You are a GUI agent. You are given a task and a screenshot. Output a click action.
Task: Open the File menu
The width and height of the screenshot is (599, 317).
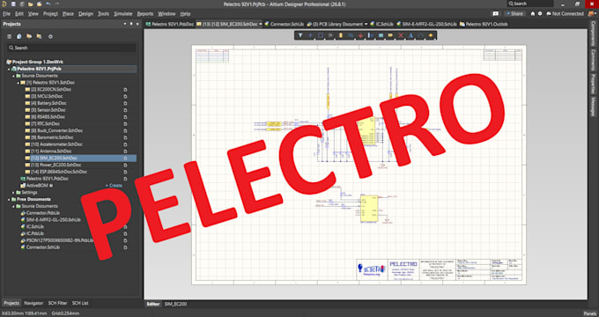point(6,14)
